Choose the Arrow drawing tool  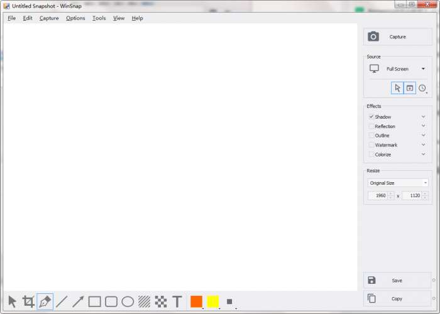78,301
